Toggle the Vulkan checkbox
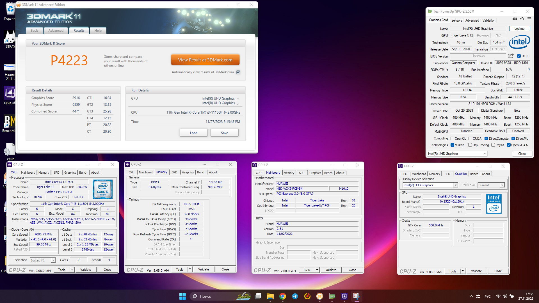 452,145
